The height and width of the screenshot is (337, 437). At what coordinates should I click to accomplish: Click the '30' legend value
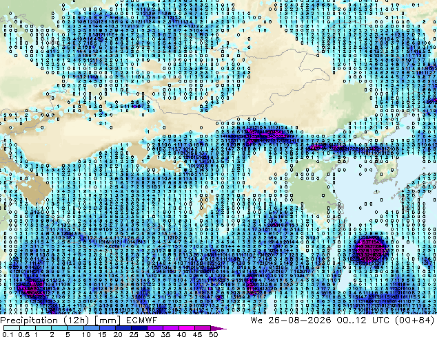click(150, 334)
